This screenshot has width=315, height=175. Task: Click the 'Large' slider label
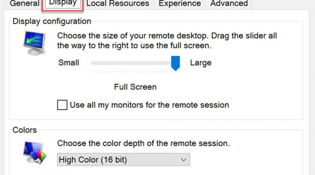tap(201, 63)
